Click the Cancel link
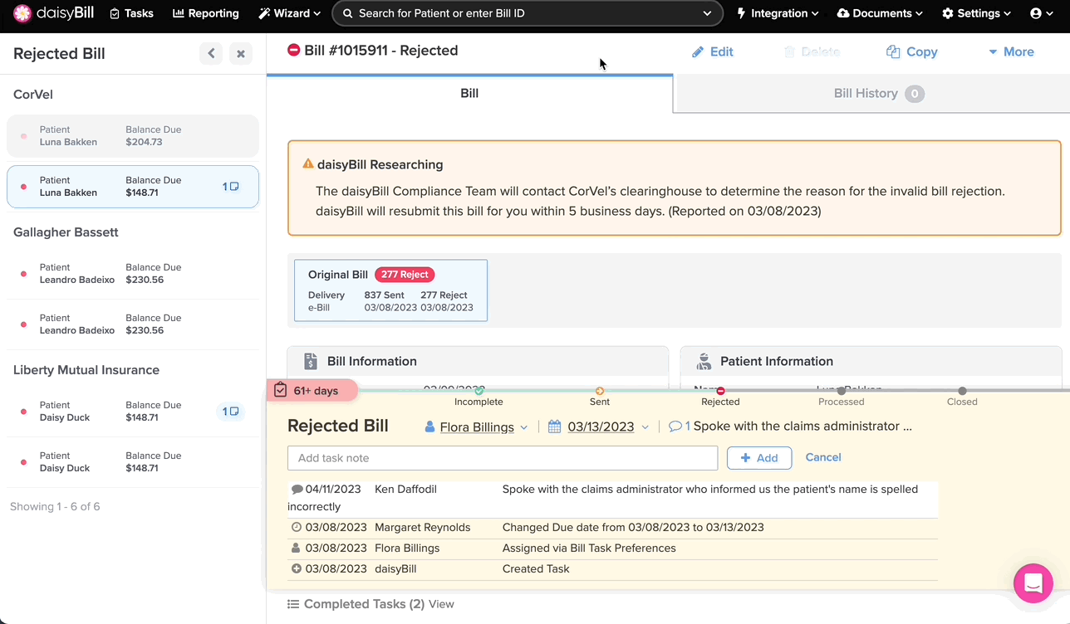 823,457
